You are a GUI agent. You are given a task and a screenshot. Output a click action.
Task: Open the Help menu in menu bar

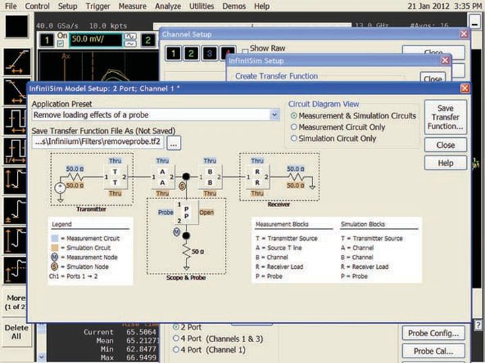click(261, 6)
